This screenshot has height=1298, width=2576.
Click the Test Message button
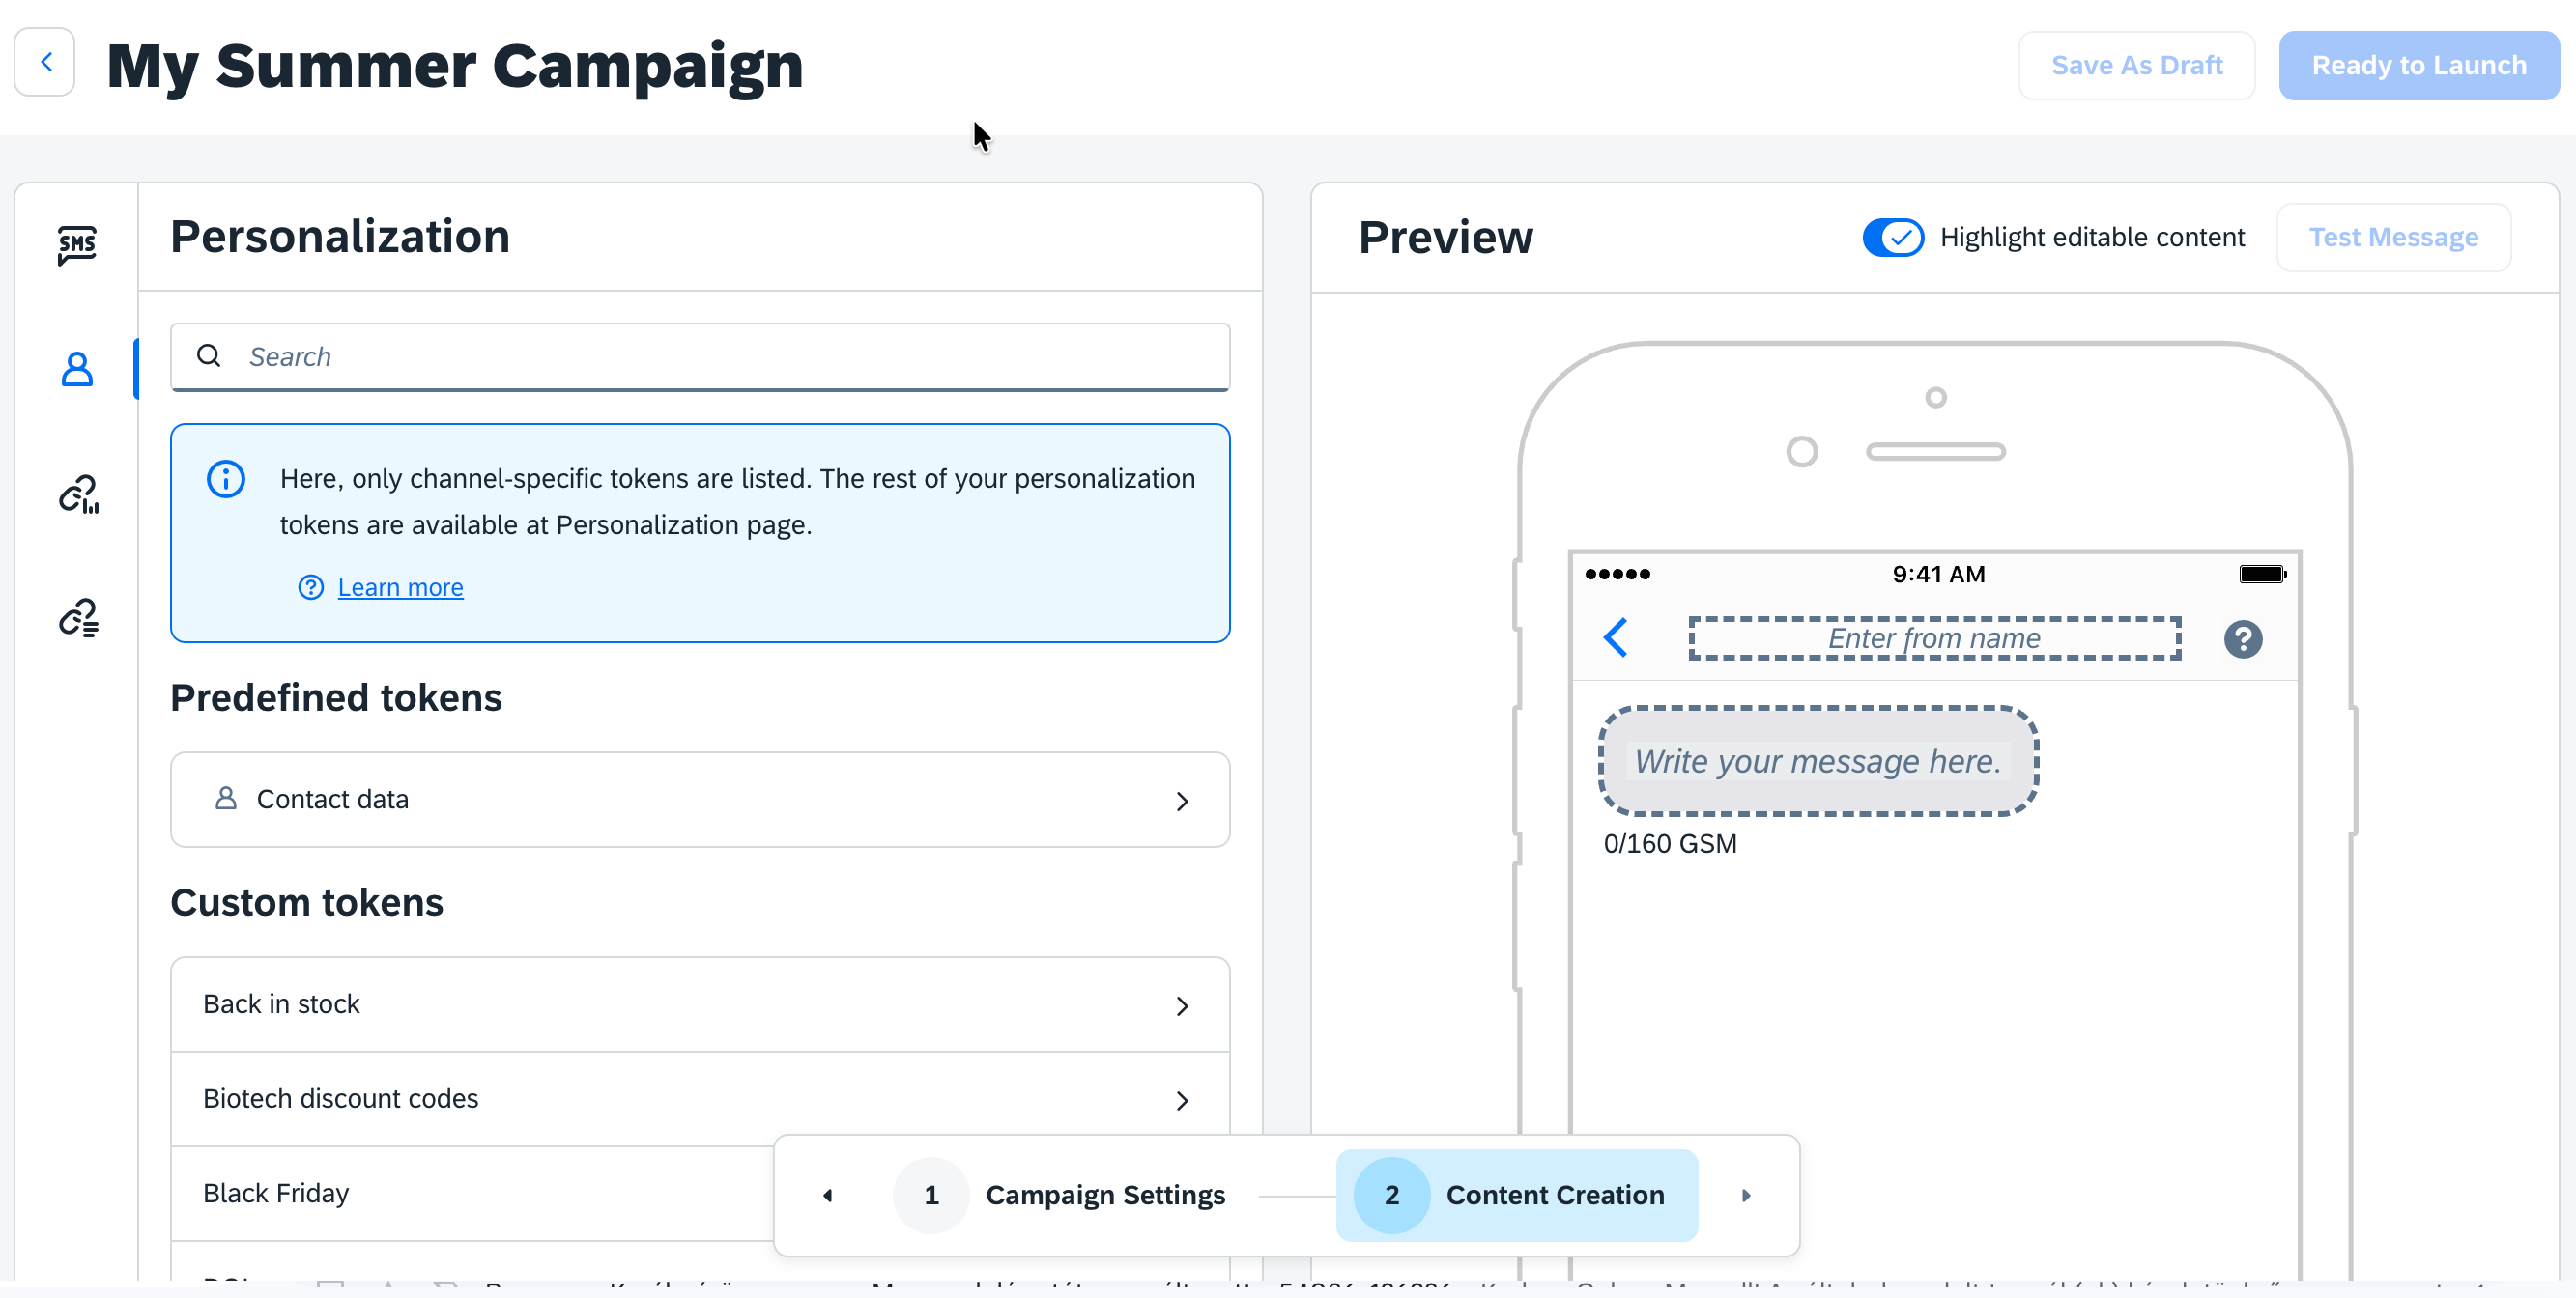[2392, 238]
